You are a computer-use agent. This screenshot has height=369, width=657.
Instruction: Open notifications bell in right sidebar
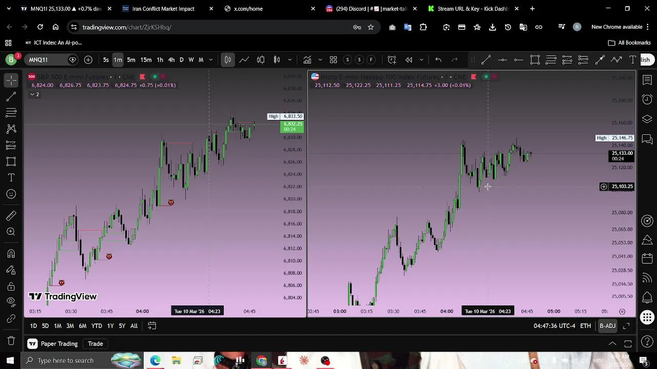(647, 298)
